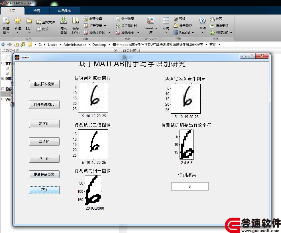Click the Save Workspace (保存工作区) icon
The height and width of the screenshot is (233, 281).
(x=76, y=21)
